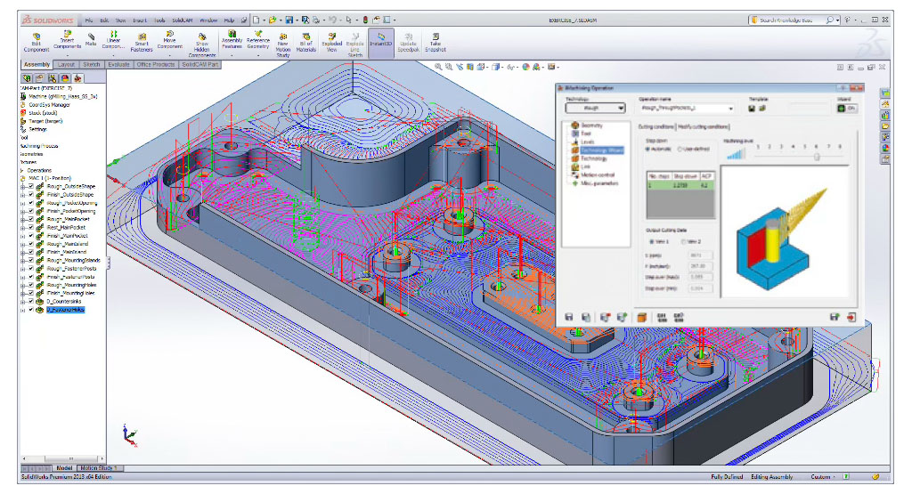Expand the Rough_MainPocket operation node
This screenshot has height=494, width=912.
(21, 218)
